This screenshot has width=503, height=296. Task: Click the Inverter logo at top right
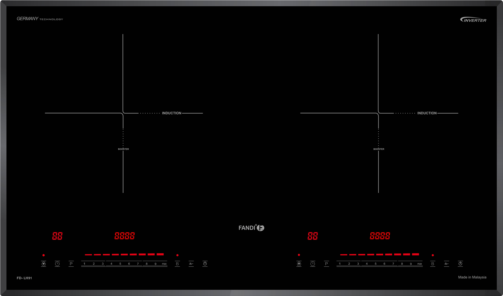pos(473,20)
